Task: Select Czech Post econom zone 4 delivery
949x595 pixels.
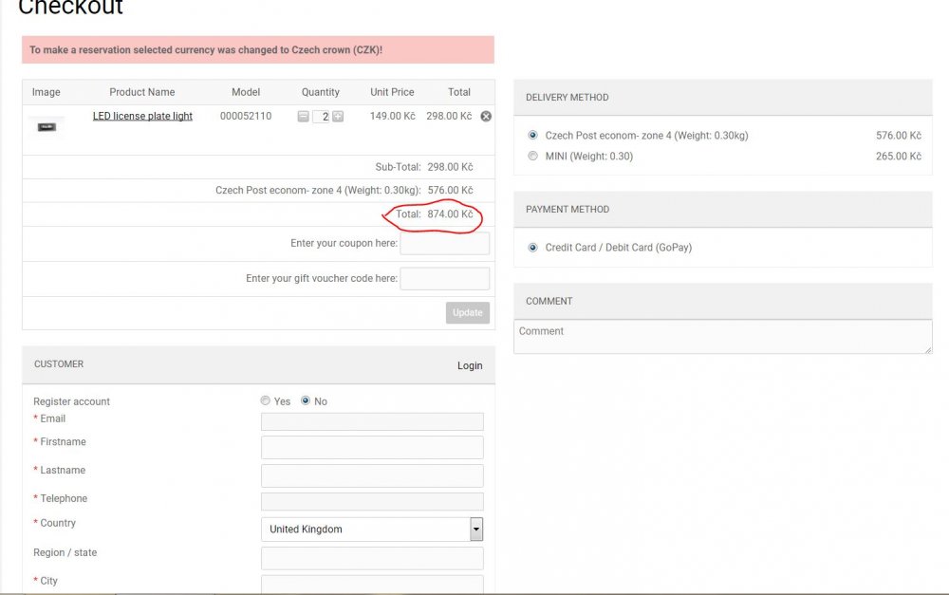Action: coord(532,135)
